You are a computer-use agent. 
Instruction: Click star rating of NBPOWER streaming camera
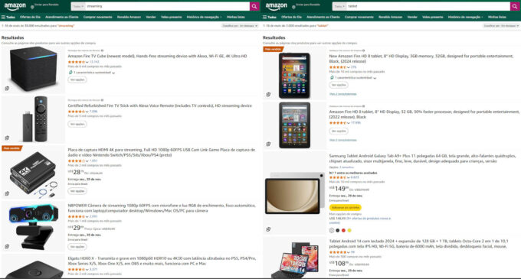tap(77, 217)
